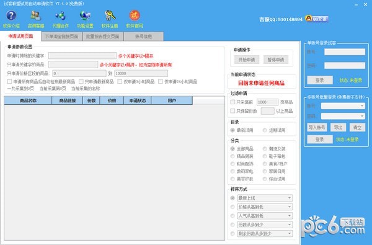The width and height of the screenshot is (372, 245).
Task: Focus the single-account 账号 field
Action: pos(345,51)
